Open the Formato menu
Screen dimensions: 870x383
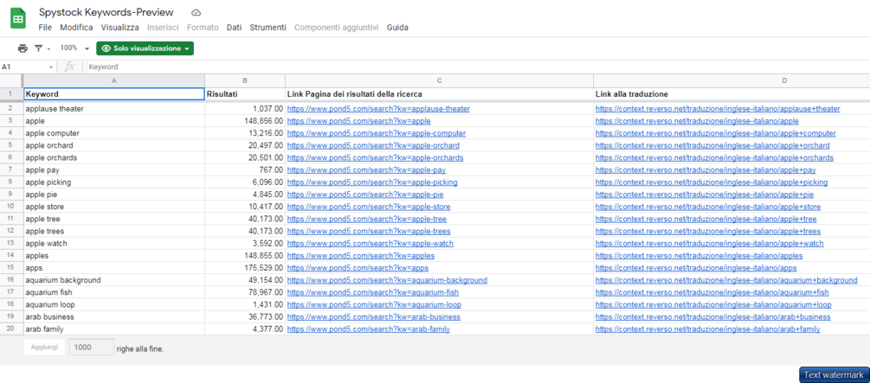click(203, 27)
